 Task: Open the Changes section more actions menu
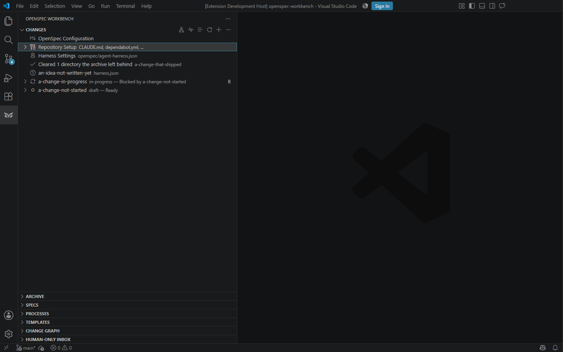pos(228,30)
